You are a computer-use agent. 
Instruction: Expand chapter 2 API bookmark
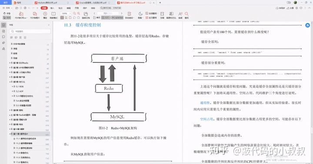[x=10, y=67]
